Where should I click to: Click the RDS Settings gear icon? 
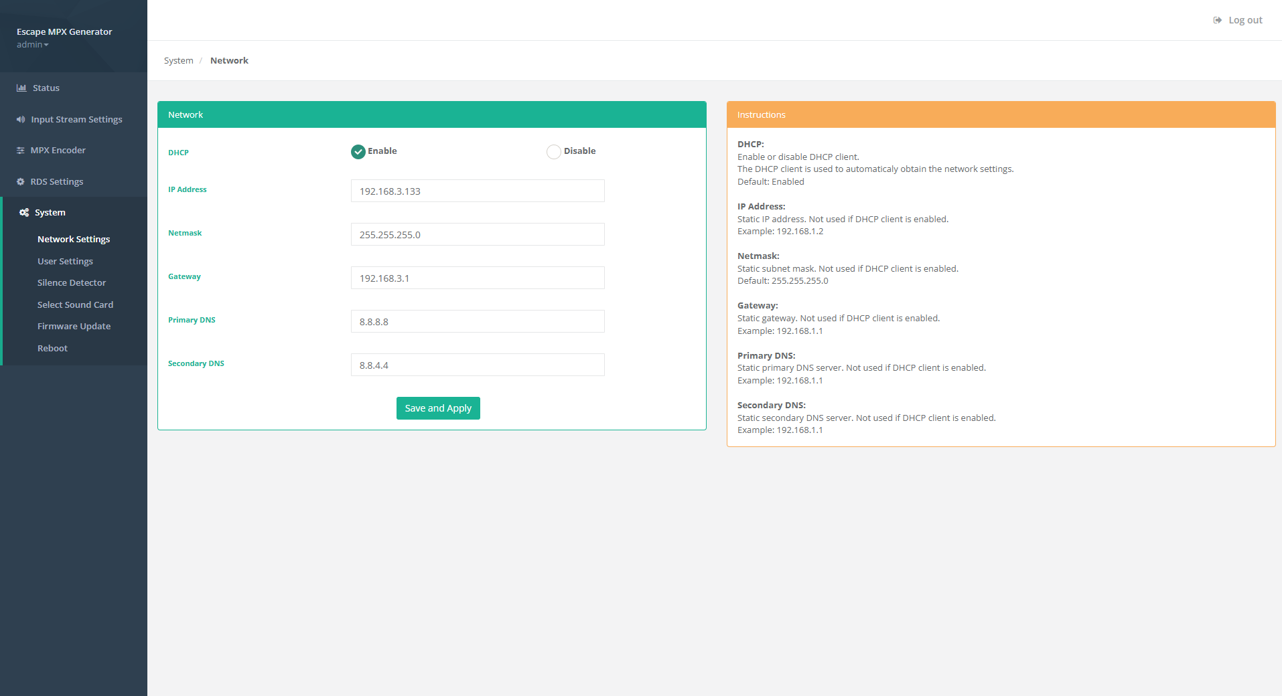pyautogui.click(x=21, y=182)
